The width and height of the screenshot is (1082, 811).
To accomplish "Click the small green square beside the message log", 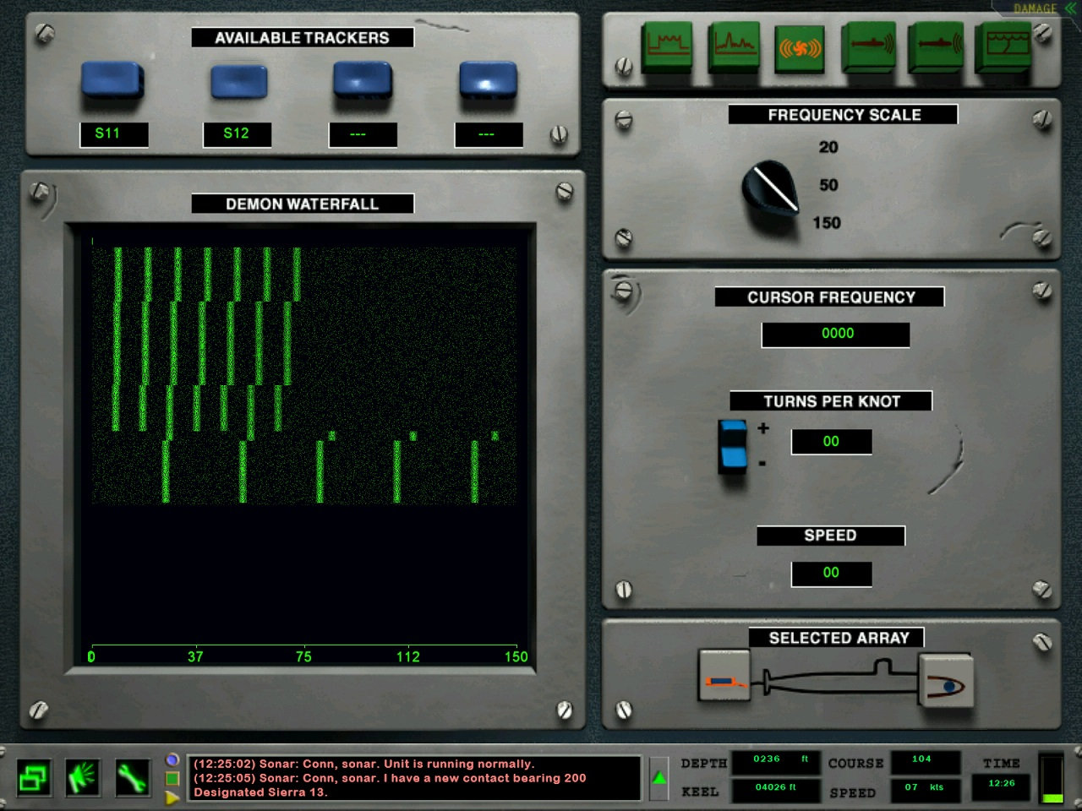I will click(172, 778).
